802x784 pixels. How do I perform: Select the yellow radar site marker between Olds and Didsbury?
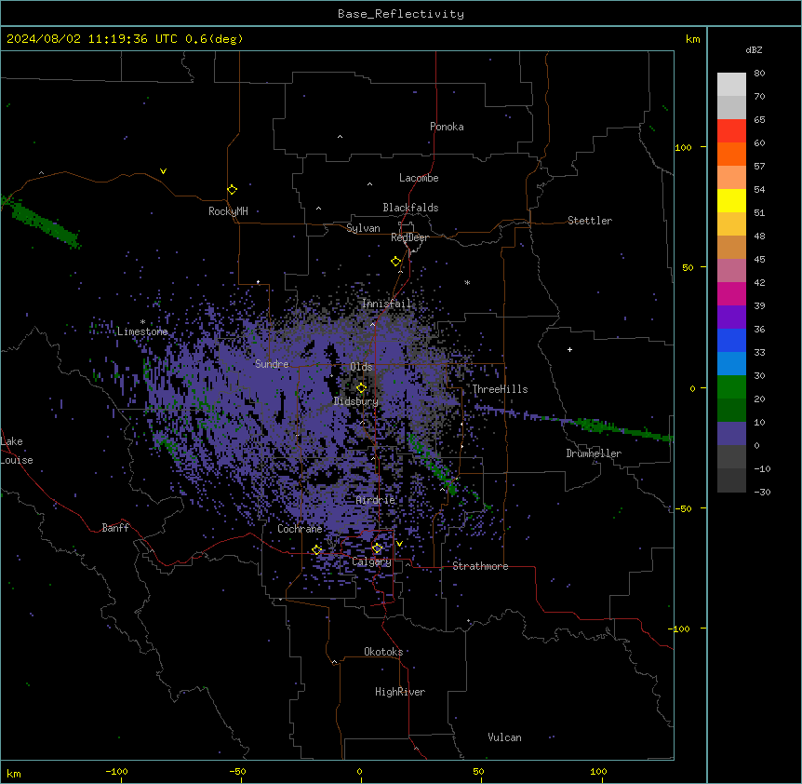362,388
